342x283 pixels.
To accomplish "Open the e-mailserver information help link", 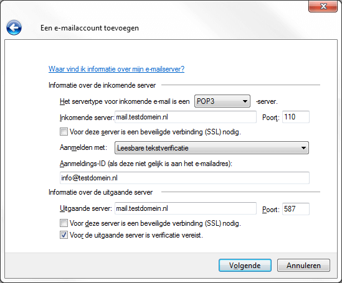I will click(x=116, y=69).
